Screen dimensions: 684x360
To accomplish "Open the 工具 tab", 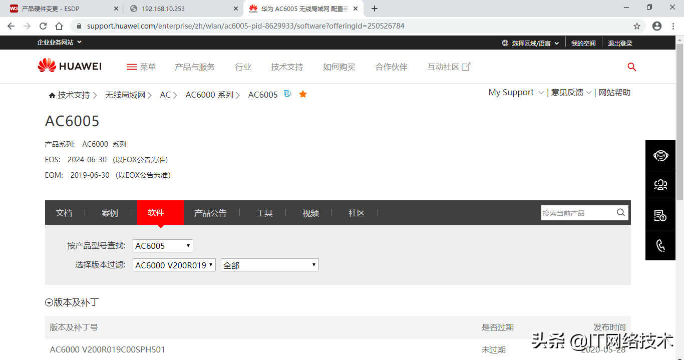I will [x=264, y=213].
